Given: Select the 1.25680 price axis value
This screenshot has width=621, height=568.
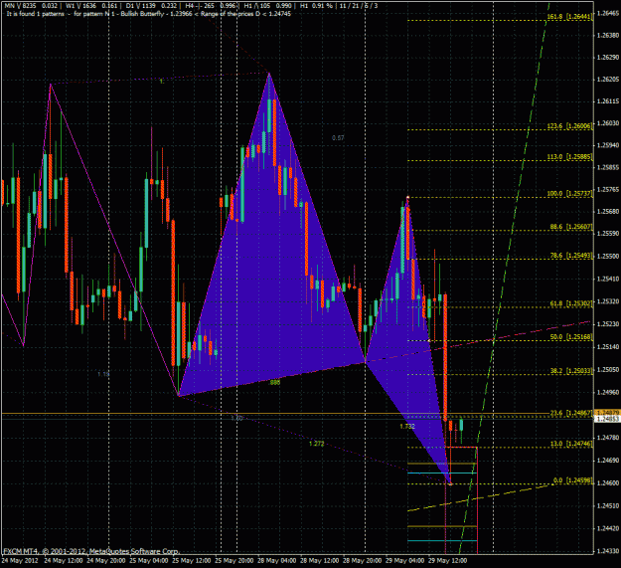Looking at the screenshot, I should click(607, 211).
